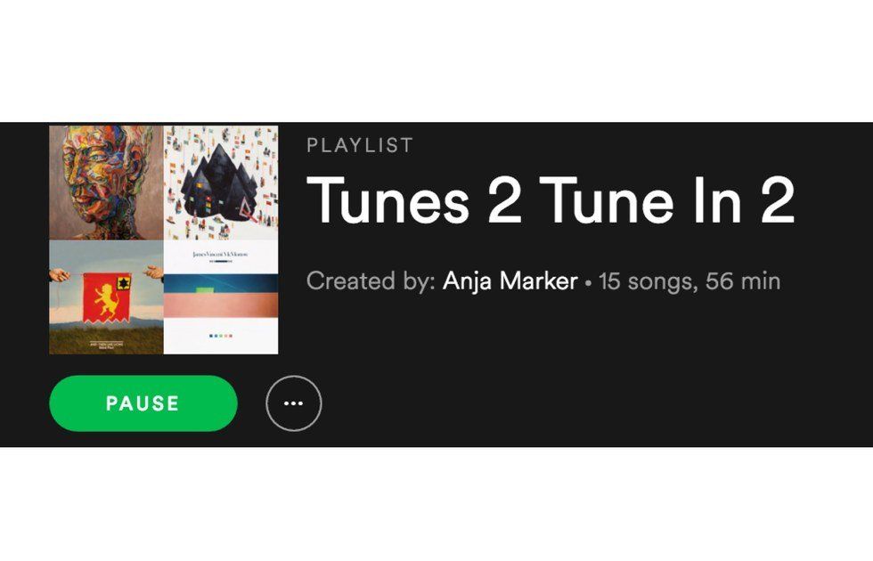This screenshot has height=561, width=873.
Task: Click the small caption under the lion flag
Action: click(106, 346)
